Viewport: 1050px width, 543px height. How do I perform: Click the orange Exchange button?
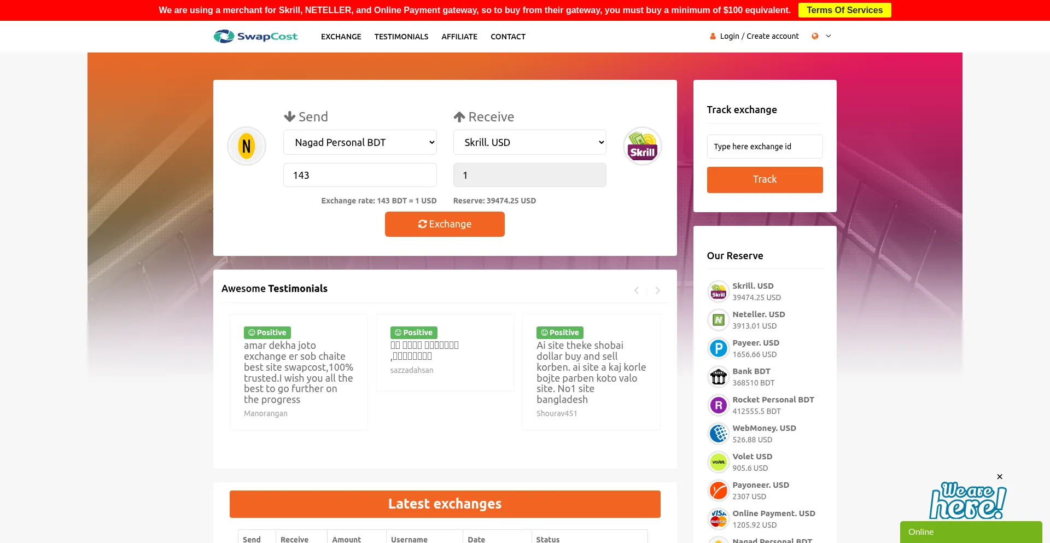click(445, 224)
